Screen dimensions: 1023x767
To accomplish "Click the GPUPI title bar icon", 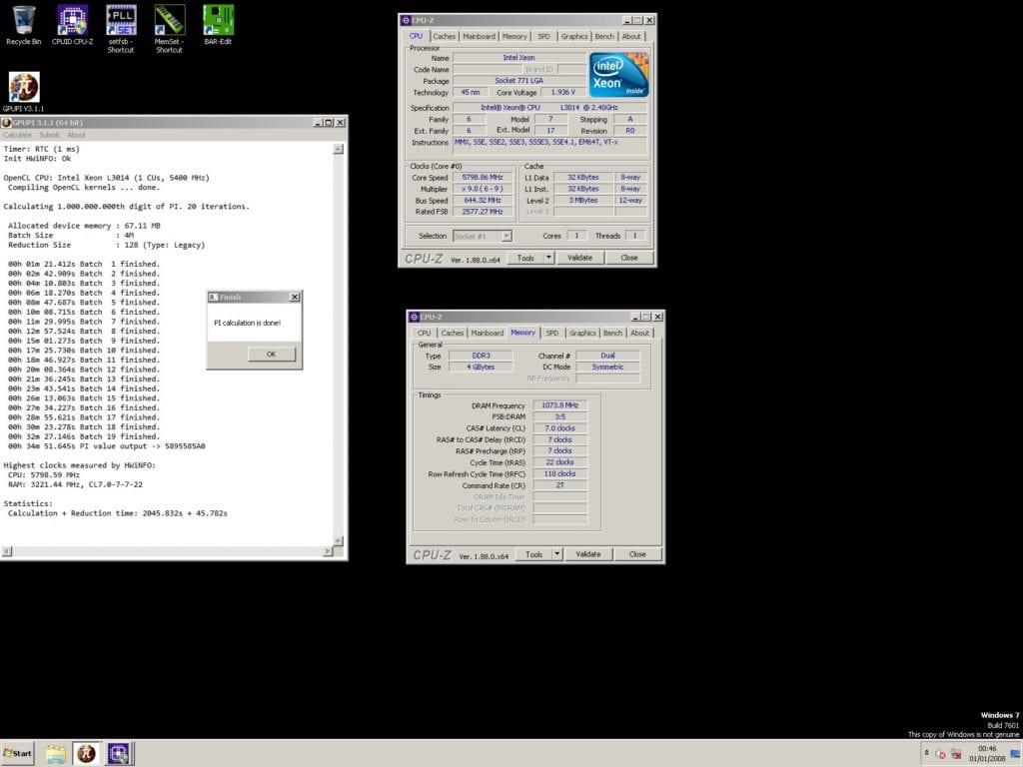I will click(7, 123).
